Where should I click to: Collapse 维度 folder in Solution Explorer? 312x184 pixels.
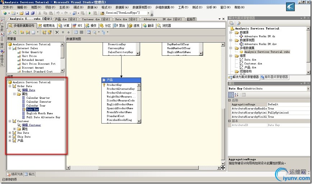pyautogui.click(x=231, y=56)
